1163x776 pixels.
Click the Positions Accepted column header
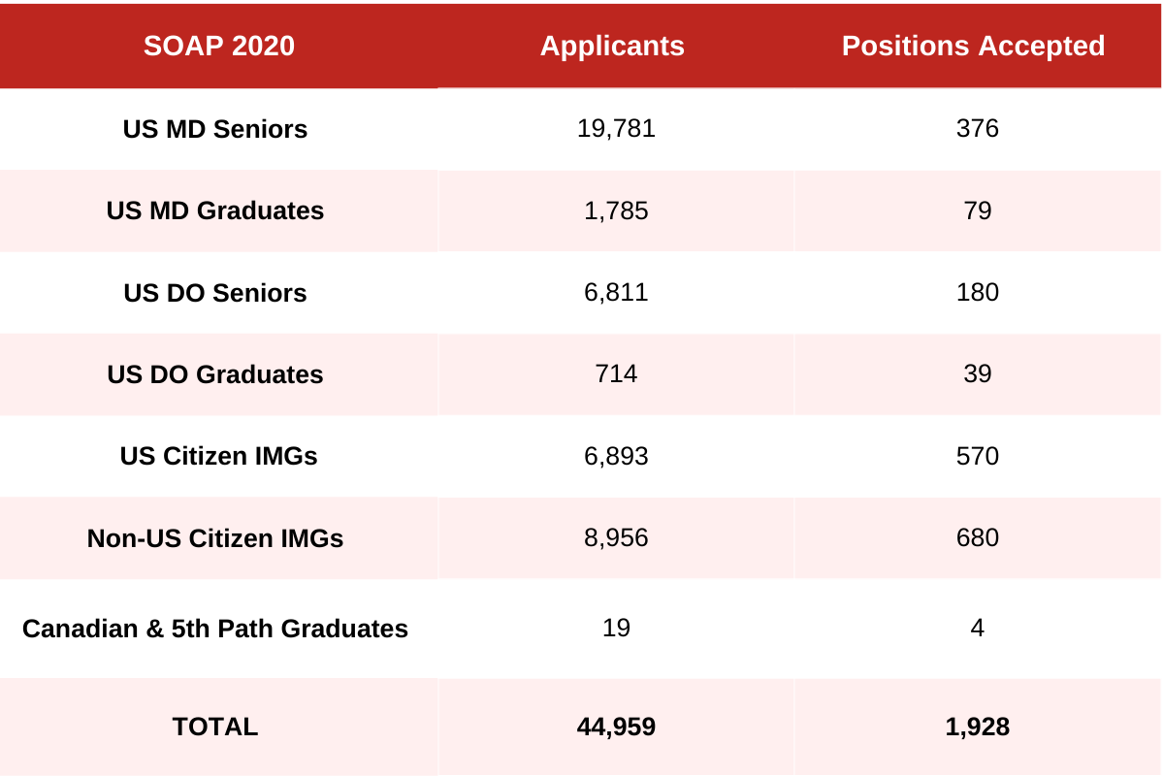973,46
